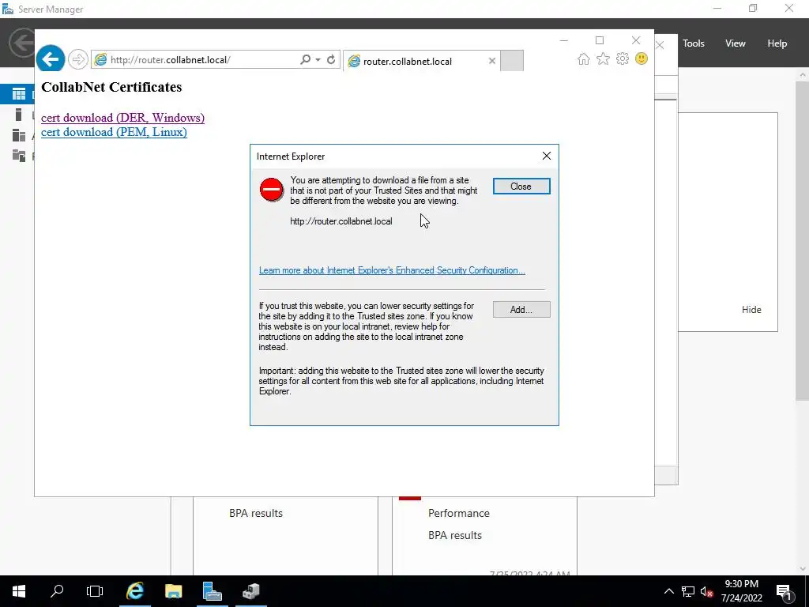The height and width of the screenshot is (607, 809).
Task: Open BPA results in the left tile
Action: click(256, 513)
